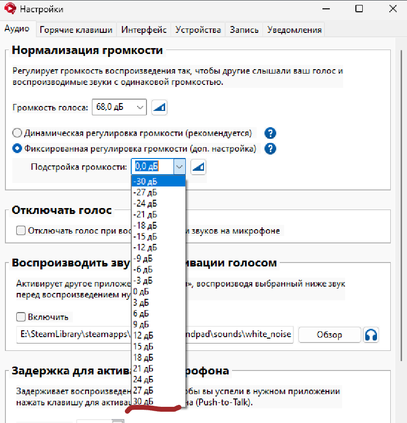
Task: Choose -30 дБ from the list
Action: point(158,181)
